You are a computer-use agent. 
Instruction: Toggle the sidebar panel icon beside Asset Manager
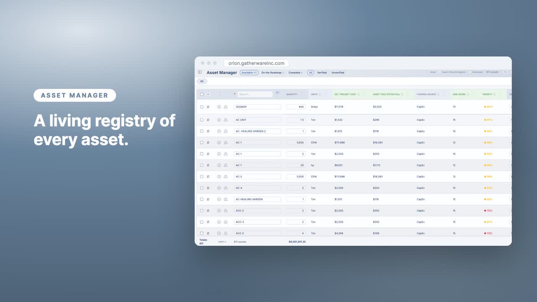tap(200, 72)
